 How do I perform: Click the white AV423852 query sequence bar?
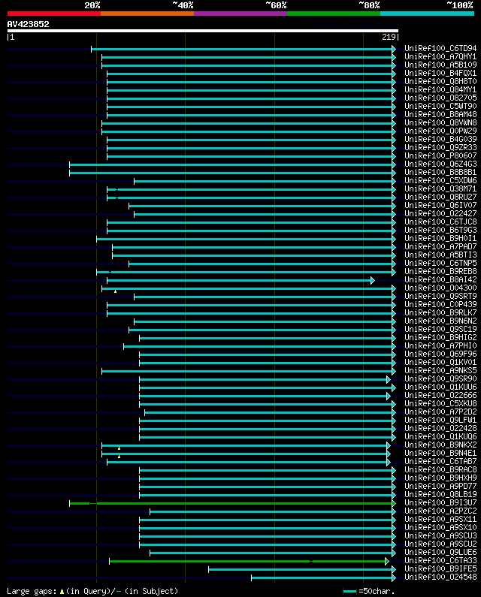click(203, 31)
